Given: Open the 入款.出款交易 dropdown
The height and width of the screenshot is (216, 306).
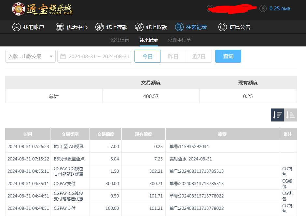Looking at the screenshot, I should [x=30, y=56].
